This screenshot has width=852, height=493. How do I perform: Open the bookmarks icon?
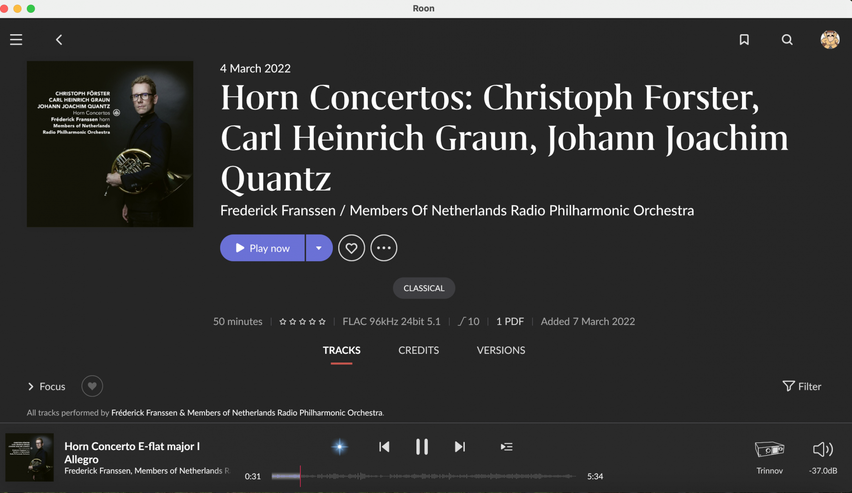744,40
